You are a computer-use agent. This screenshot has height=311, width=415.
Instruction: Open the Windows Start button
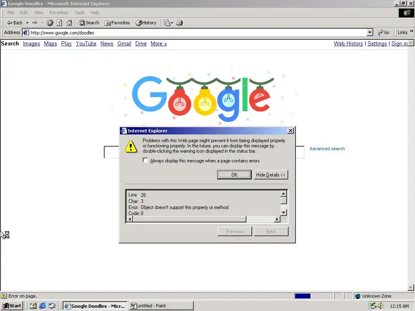click(12, 306)
